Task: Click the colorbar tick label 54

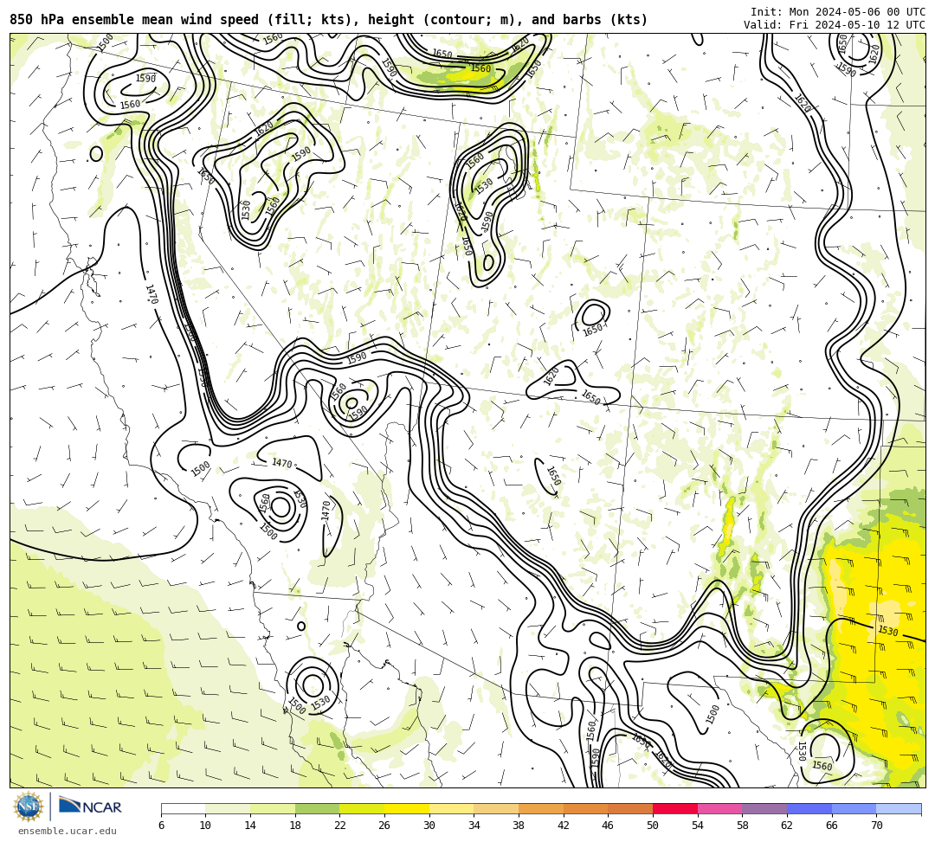Action: pyautogui.click(x=698, y=826)
